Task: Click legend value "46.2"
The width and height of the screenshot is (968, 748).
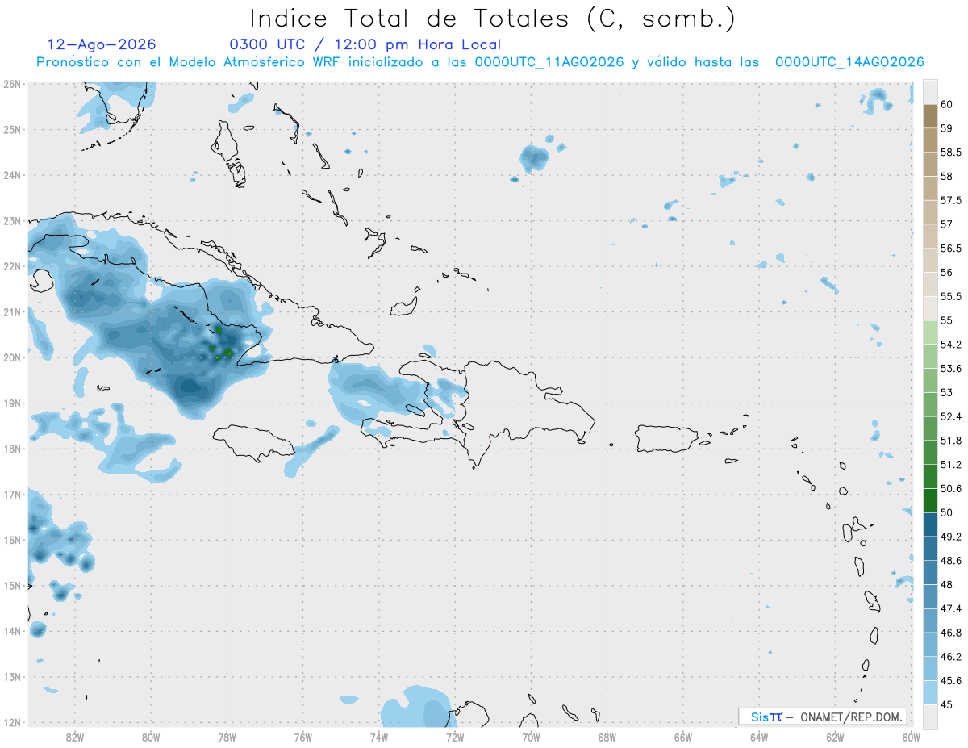Action: 950,657
